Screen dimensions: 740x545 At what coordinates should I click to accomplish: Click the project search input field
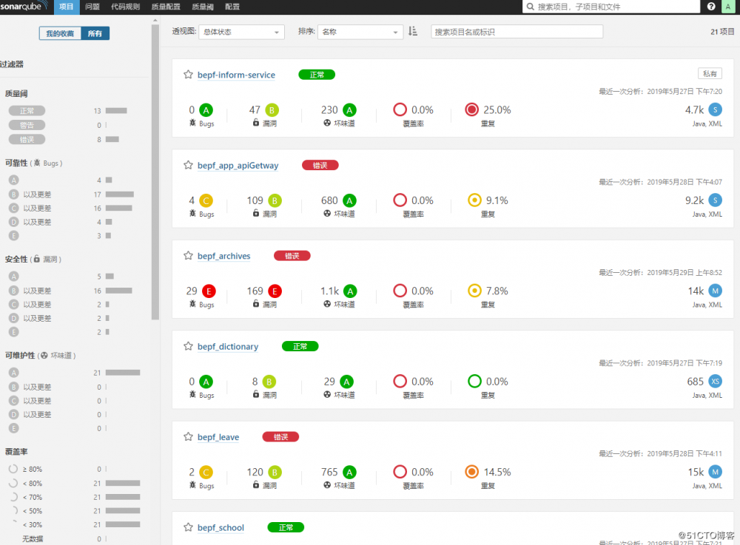[x=517, y=31]
